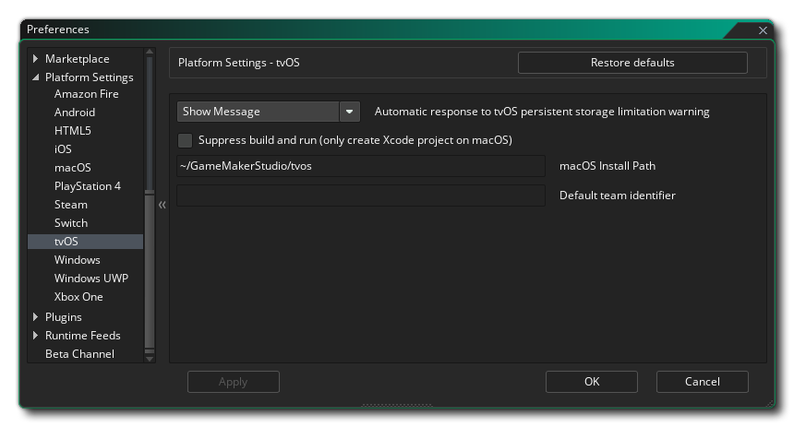
Task: Expand the Plugins tree node
Action: tap(36, 317)
